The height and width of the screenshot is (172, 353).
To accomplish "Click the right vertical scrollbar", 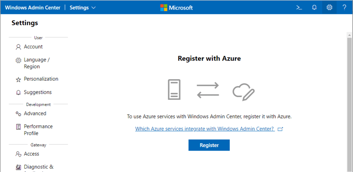I will (350, 101).
